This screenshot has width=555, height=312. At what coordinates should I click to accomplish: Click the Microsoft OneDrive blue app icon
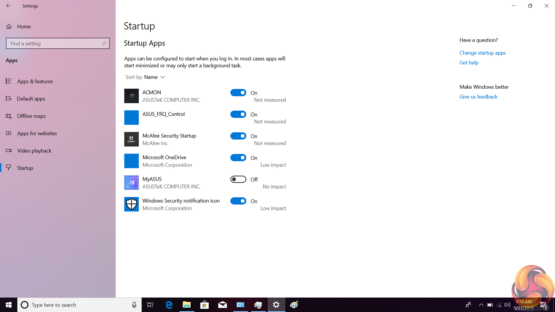point(132,161)
